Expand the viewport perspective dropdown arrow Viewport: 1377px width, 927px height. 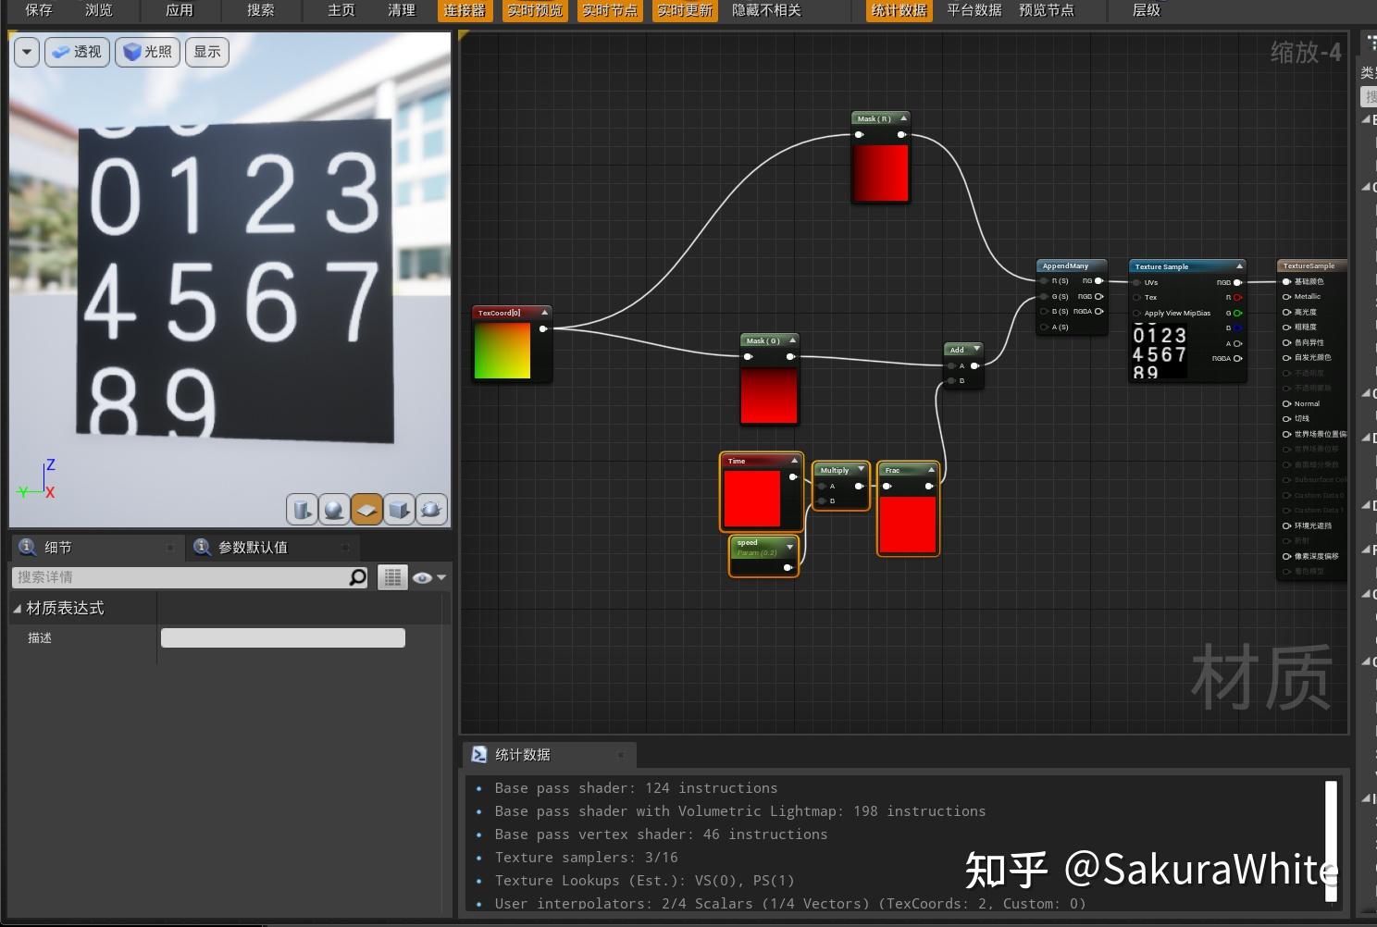point(26,52)
